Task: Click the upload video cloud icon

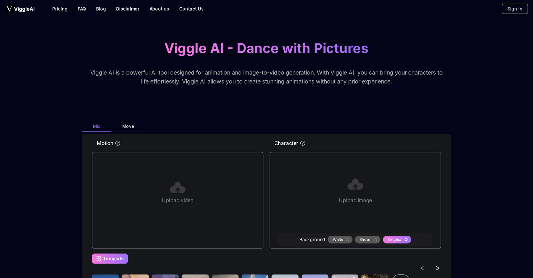Action: coord(177,188)
